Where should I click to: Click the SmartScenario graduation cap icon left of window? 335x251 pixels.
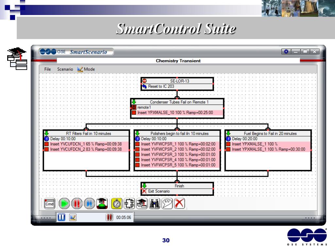pos(17,59)
